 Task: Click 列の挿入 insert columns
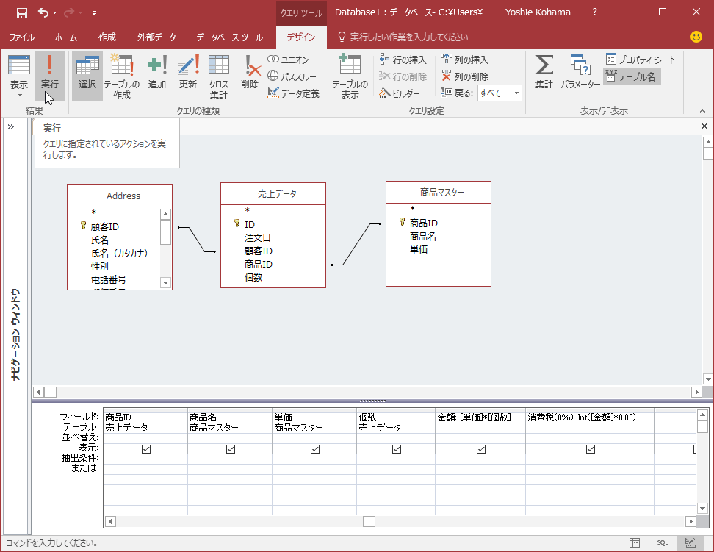pyautogui.click(x=464, y=60)
